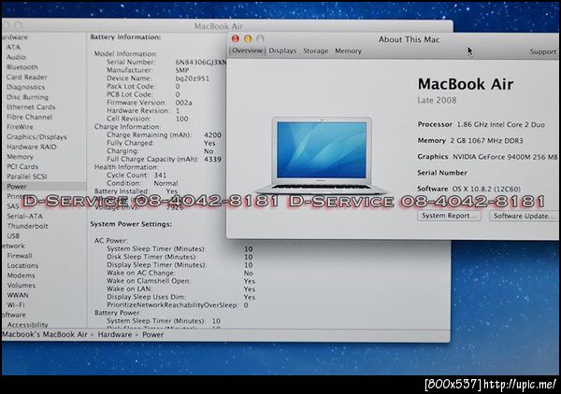Select ATA in the hardware sidebar

(x=14, y=48)
